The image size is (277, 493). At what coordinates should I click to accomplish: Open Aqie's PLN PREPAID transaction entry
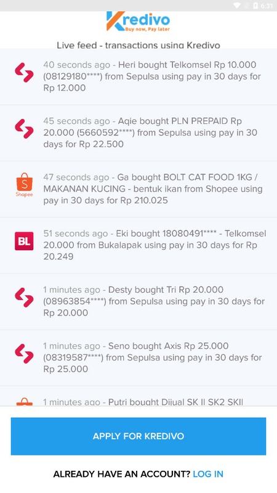tap(138, 133)
